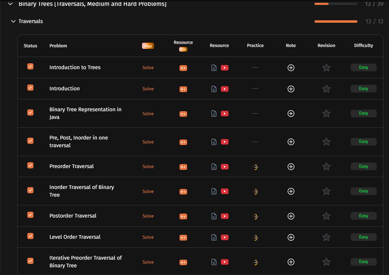
Task: Open practice link for Iterative Preorder Traversal
Action: click(x=255, y=262)
